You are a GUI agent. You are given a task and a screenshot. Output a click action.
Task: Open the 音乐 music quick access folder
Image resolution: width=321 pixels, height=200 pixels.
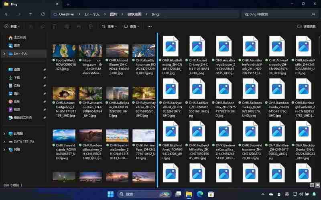pyautogui.click(x=14, y=102)
